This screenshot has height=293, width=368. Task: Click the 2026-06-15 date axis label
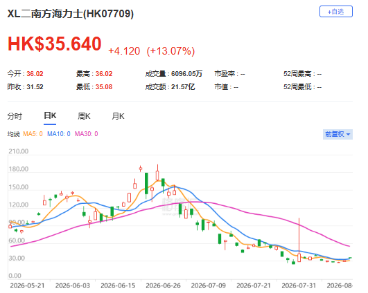coord(118,286)
